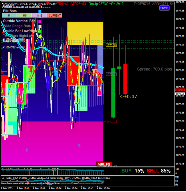The image size is (186, 192).
Task: Click the blue Show button
Action: pos(164,8)
